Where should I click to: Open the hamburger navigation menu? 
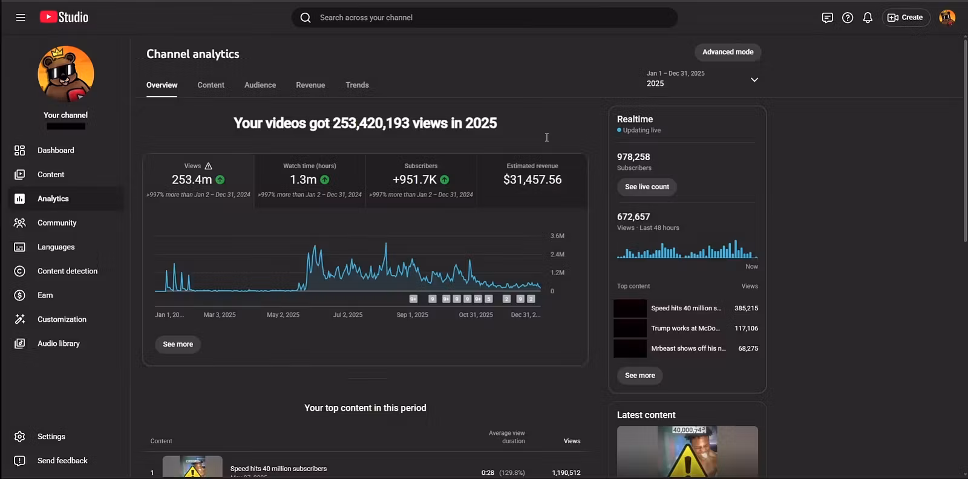21,18
